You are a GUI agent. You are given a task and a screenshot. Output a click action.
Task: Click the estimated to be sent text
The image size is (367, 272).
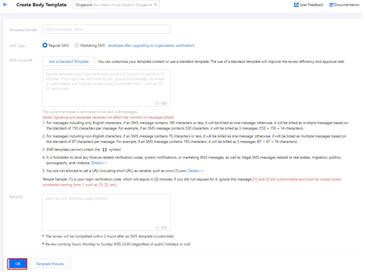point(90,112)
